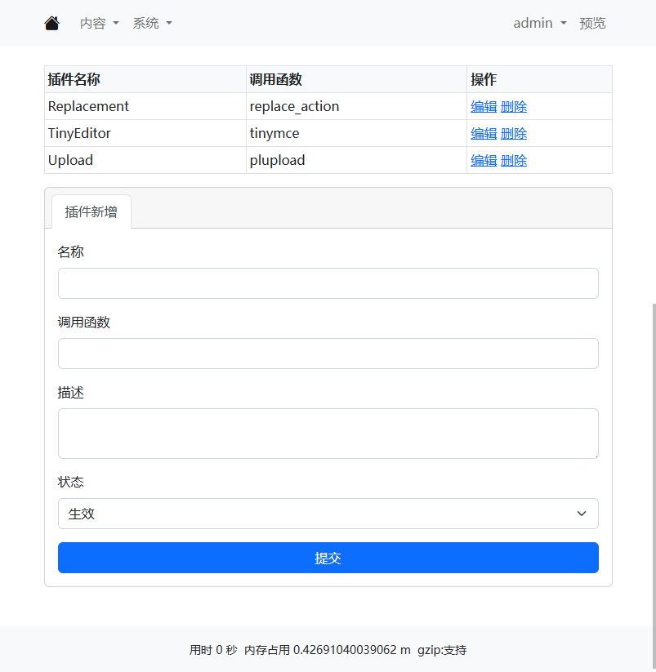
Task: Click the gzip:支持 footer text
Action: click(x=442, y=650)
